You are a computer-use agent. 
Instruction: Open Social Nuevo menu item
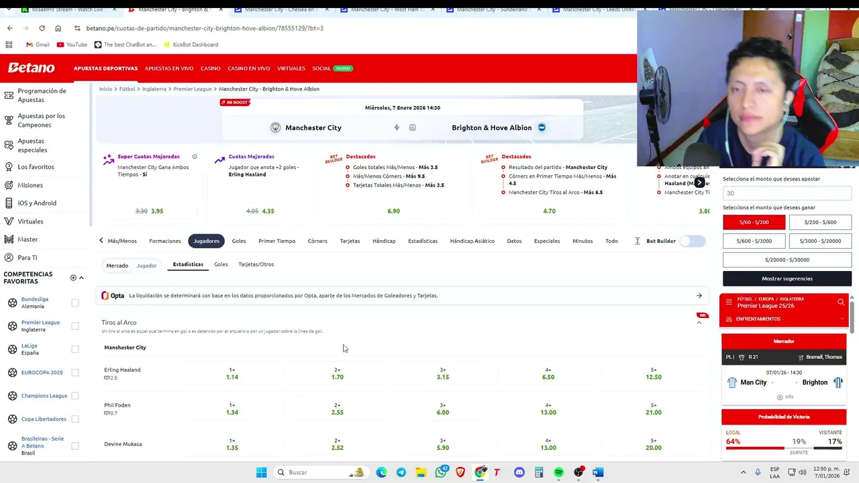[332, 68]
